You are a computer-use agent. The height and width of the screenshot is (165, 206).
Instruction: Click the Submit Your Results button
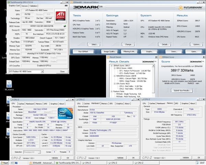tap(183, 90)
